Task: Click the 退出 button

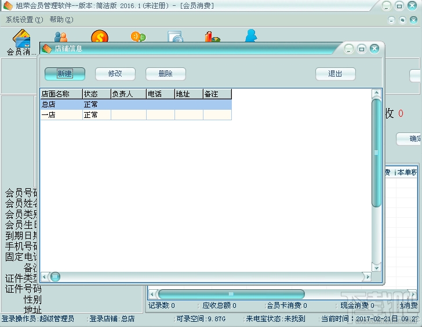Action: (335, 74)
